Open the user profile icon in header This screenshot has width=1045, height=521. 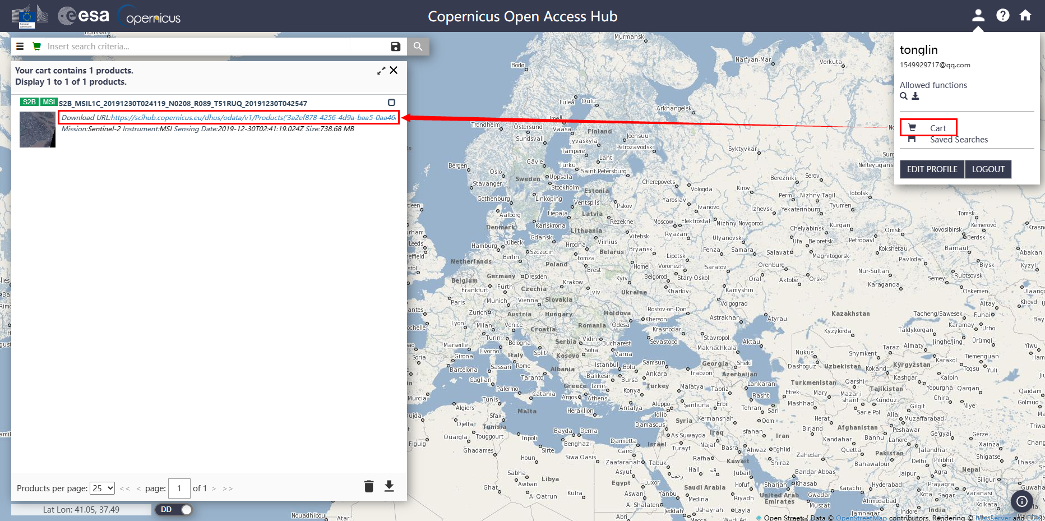(x=978, y=15)
